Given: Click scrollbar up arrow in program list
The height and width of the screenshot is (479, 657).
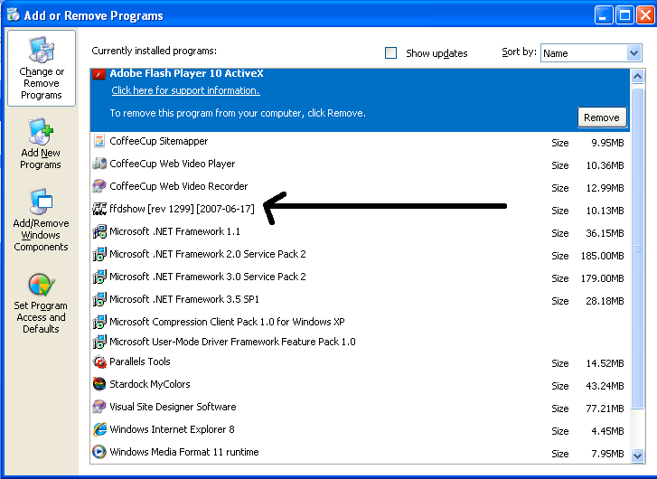Looking at the screenshot, I should coord(637,76).
